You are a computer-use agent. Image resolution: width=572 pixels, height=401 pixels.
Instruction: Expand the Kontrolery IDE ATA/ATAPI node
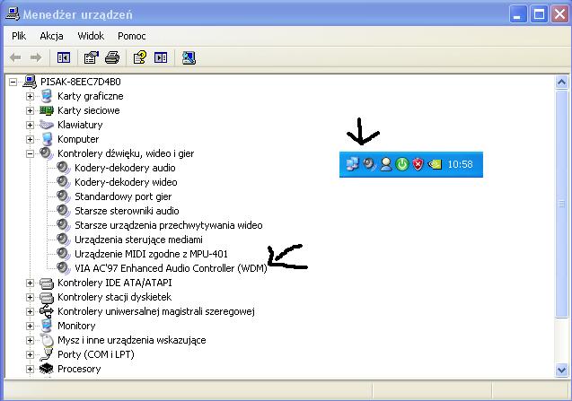point(30,283)
